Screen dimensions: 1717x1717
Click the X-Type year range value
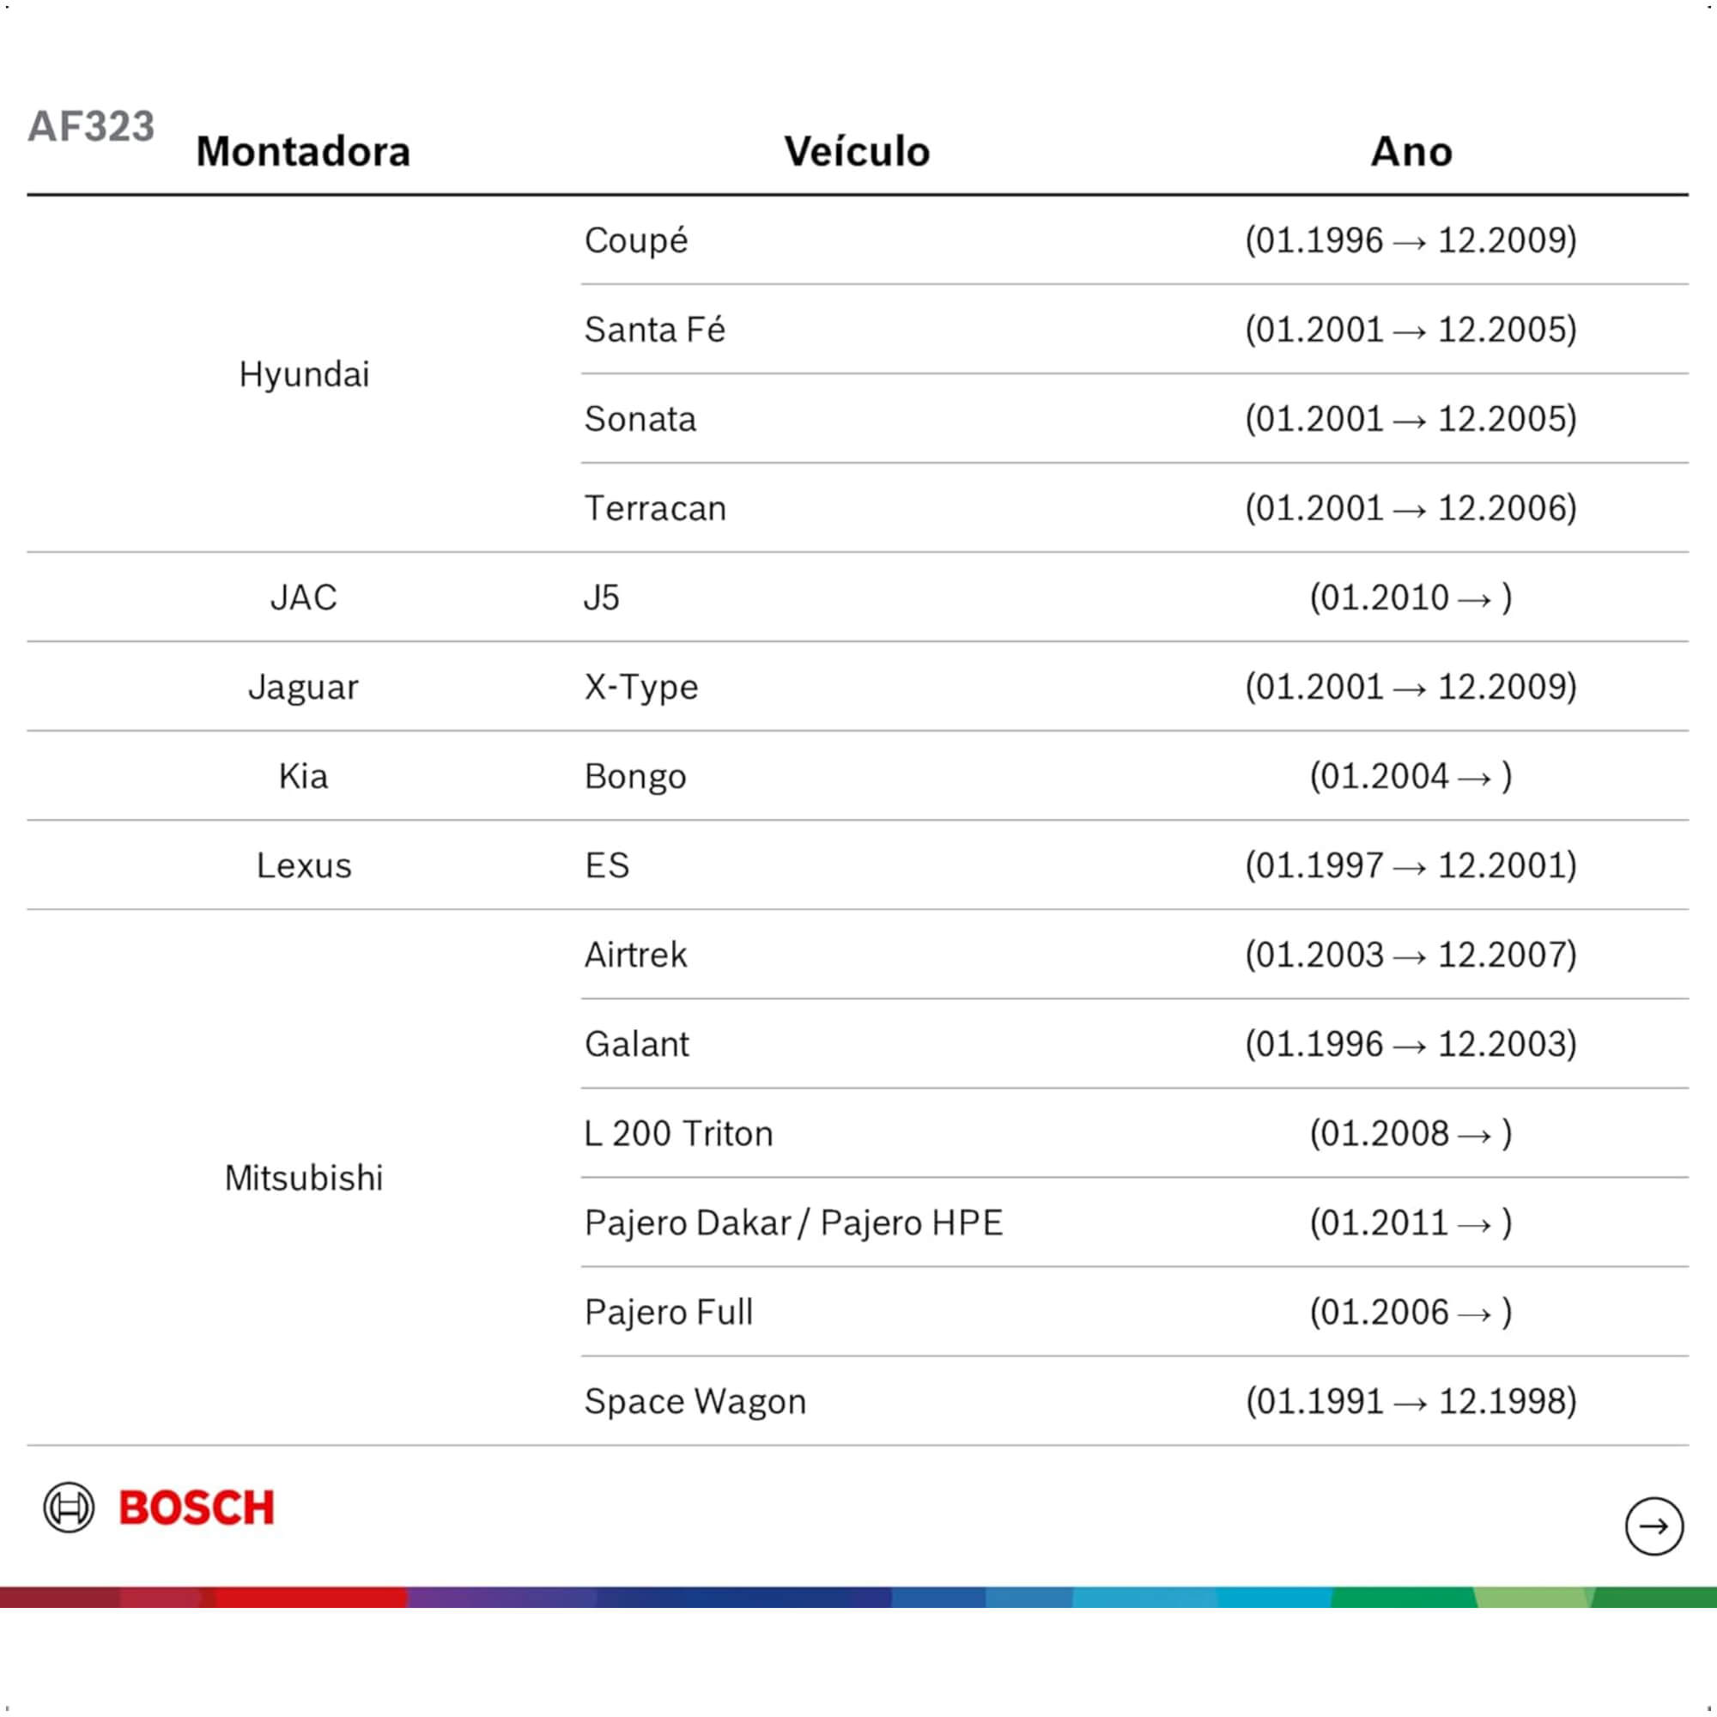1411,686
